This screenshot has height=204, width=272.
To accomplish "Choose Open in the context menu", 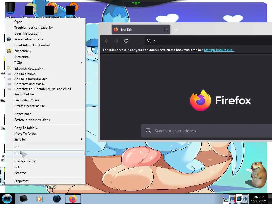I will [x=45, y=22].
